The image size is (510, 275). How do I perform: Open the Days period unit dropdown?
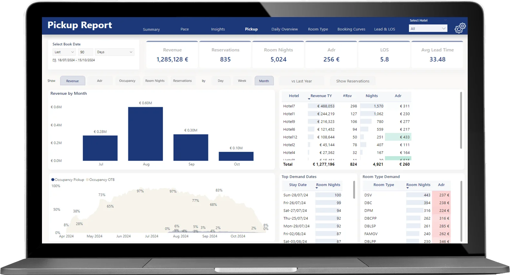coord(115,52)
